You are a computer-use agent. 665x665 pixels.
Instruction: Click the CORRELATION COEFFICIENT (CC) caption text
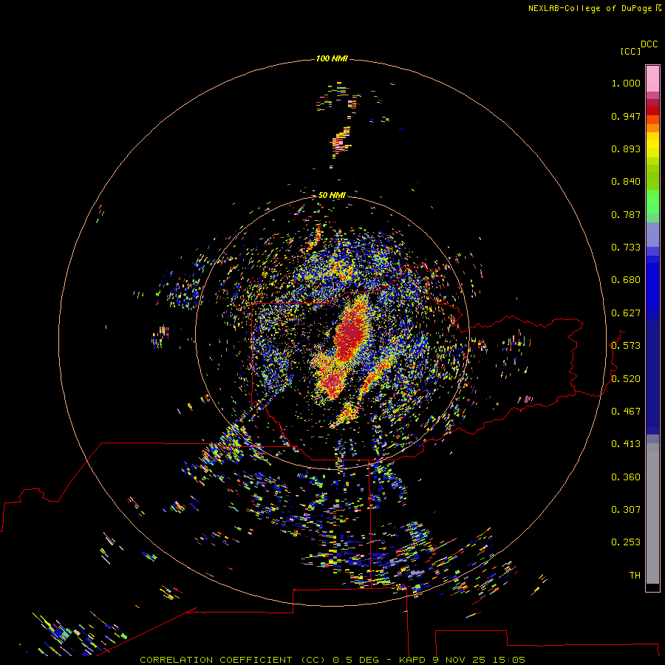tap(232, 660)
